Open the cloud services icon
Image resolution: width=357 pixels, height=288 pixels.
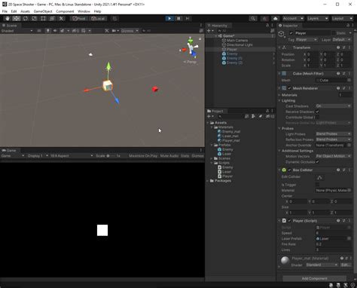pos(276,19)
